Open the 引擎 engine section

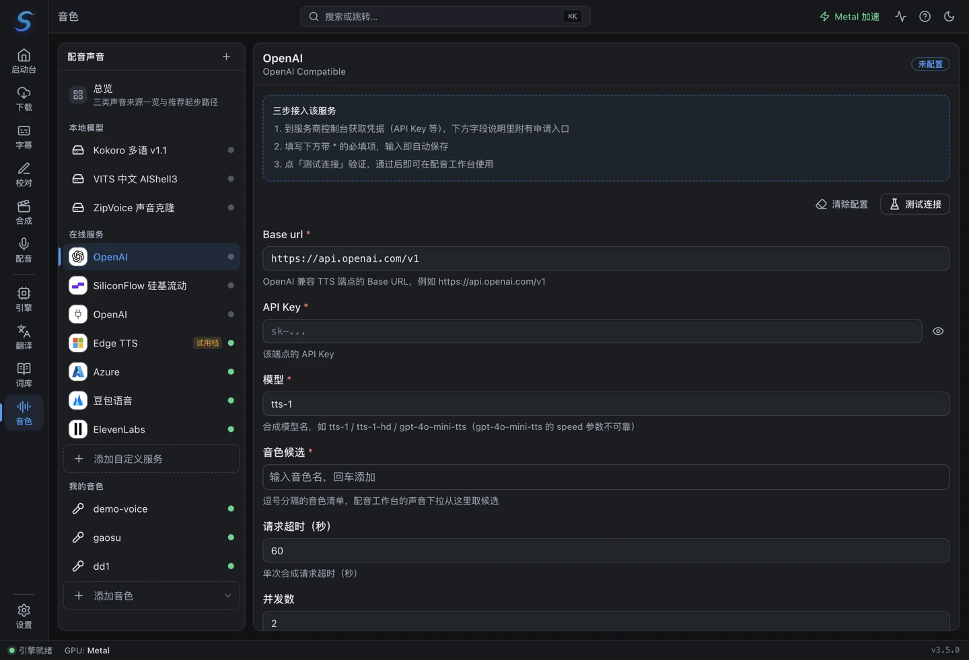(x=24, y=299)
